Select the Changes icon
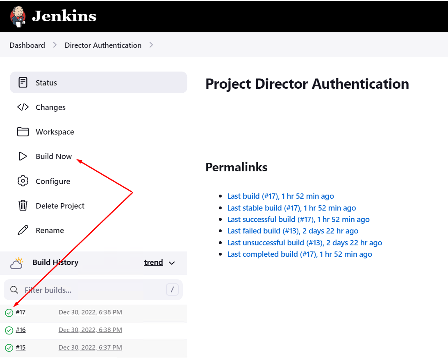 pyautogui.click(x=23, y=107)
